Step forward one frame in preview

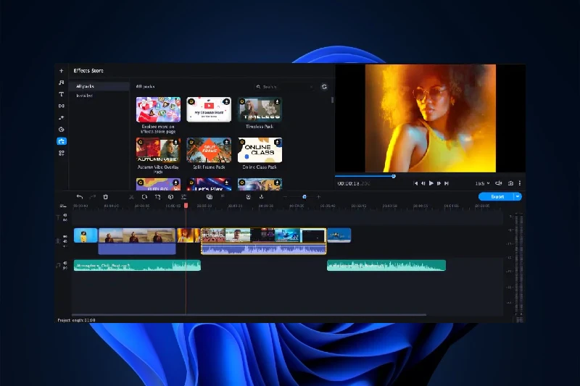(439, 183)
